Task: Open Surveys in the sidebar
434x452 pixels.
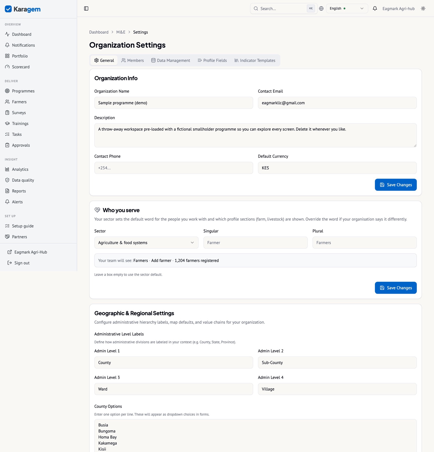Action: [38, 112]
